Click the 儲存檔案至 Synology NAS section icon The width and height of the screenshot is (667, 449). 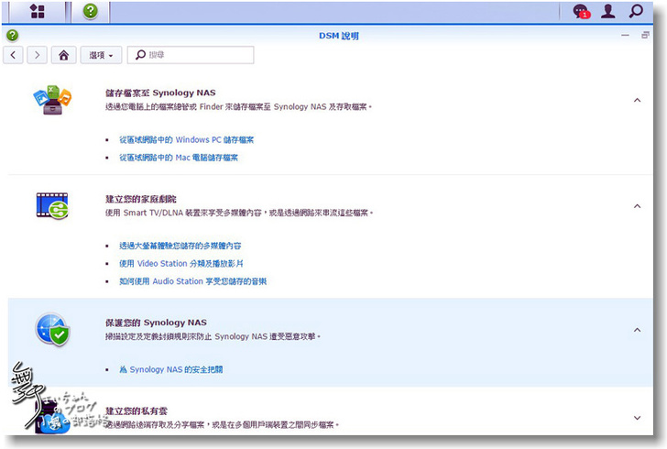(x=51, y=99)
